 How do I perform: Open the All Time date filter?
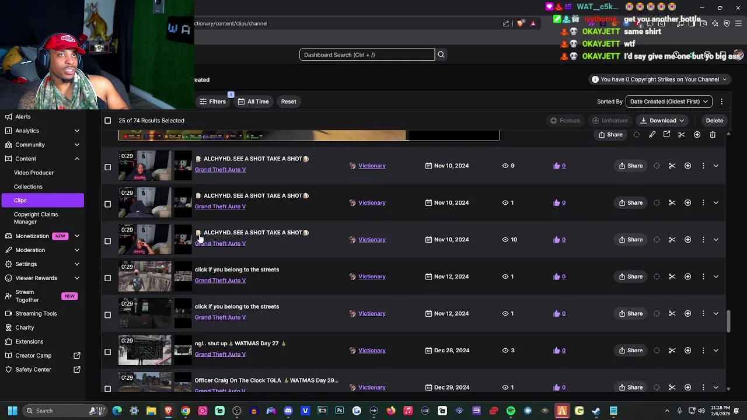click(253, 101)
